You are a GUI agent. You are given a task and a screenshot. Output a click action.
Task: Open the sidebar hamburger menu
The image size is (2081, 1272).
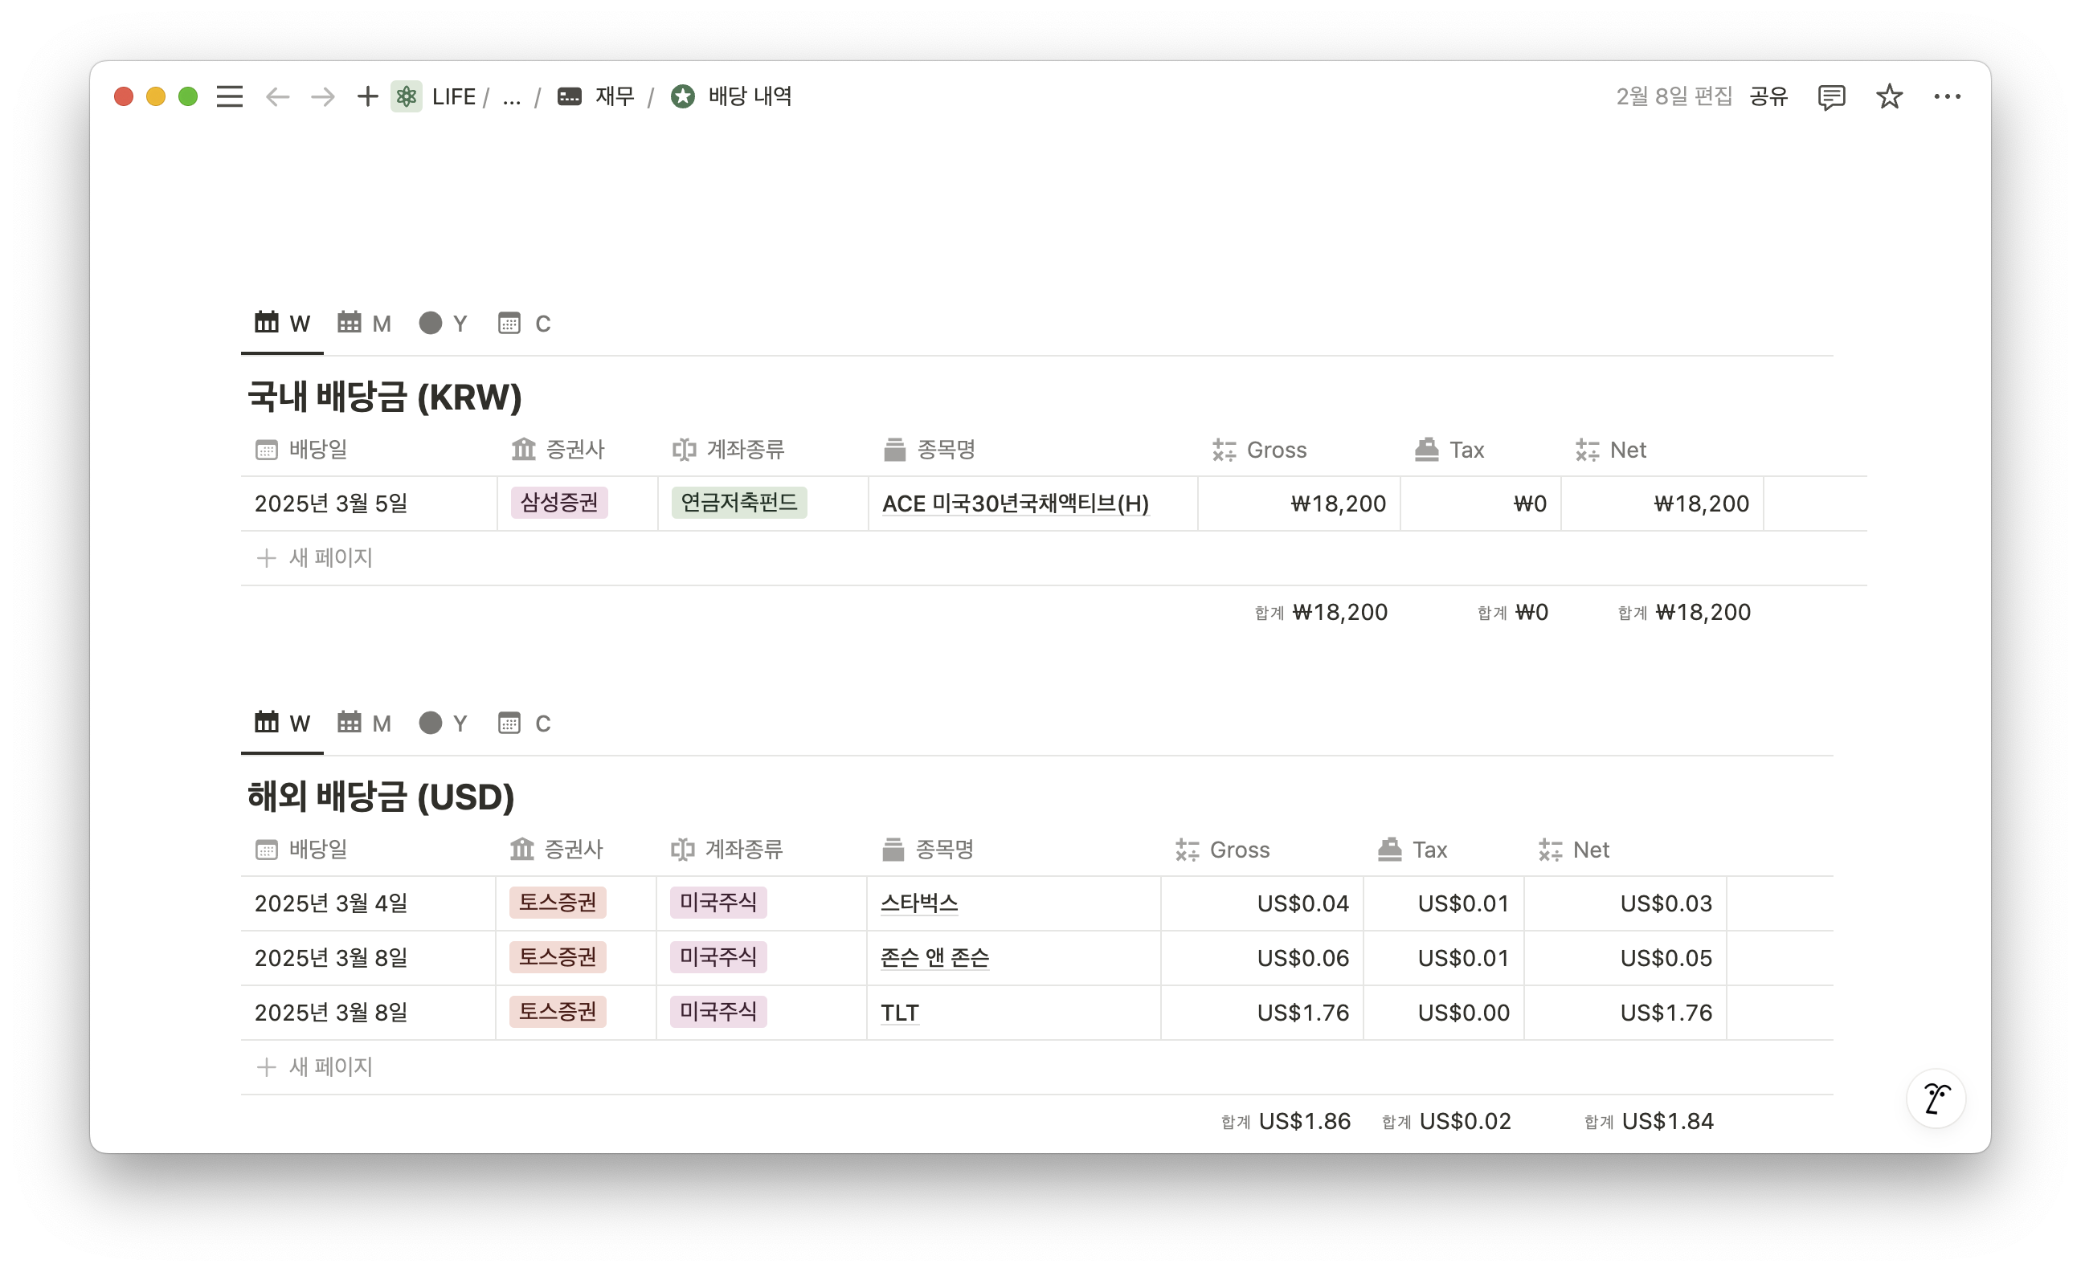(229, 96)
